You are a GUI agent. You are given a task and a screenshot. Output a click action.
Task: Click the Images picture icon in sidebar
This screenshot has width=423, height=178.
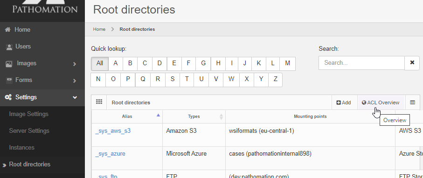pos(9,64)
